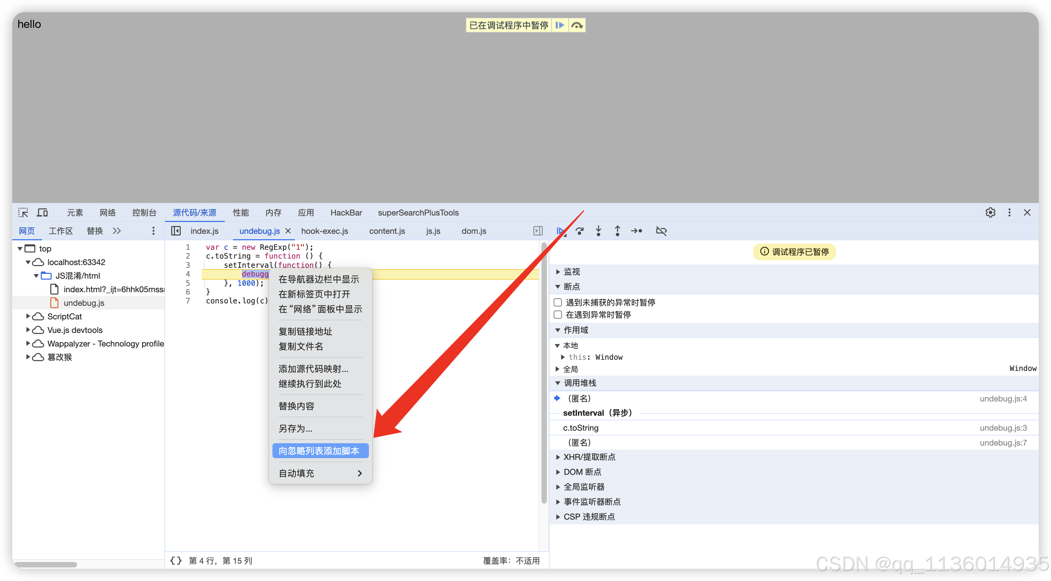Image resolution: width=1051 pixels, height=581 pixels.
Task: Click the step over function icon
Action: click(x=580, y=231)
